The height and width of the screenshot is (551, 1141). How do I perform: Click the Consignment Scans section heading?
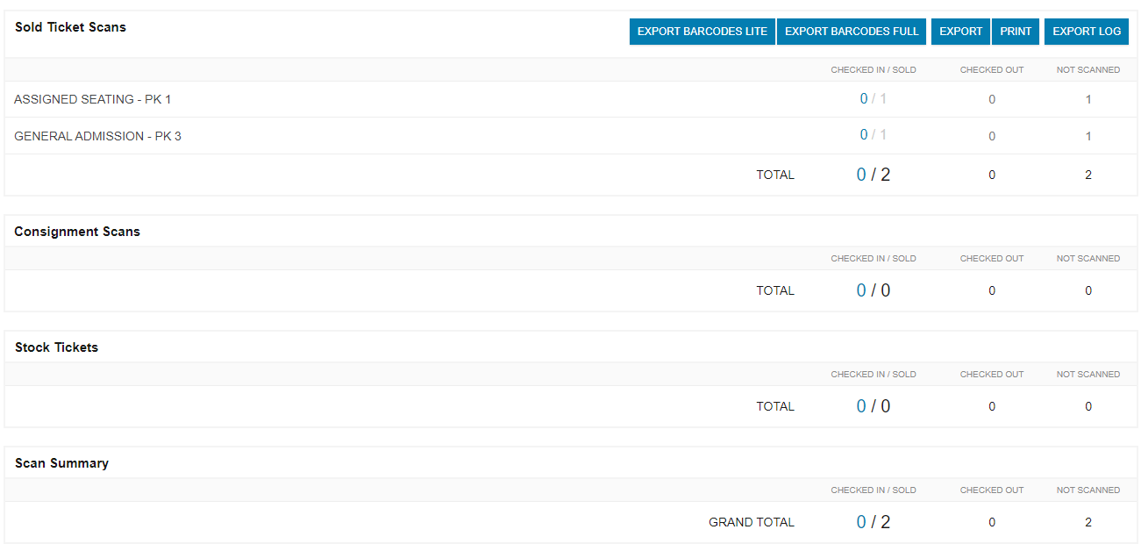77,232
